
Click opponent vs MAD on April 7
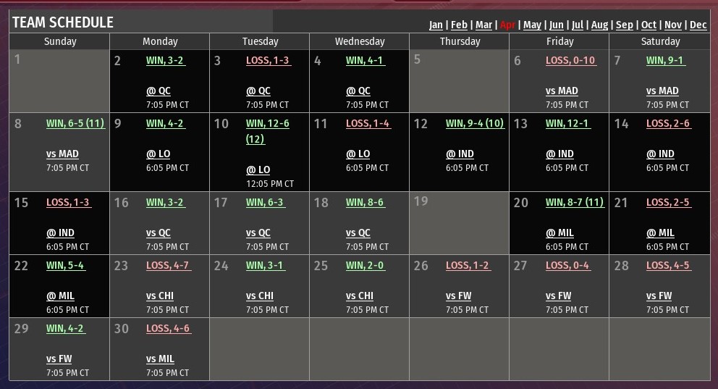(x=662, y=91)
